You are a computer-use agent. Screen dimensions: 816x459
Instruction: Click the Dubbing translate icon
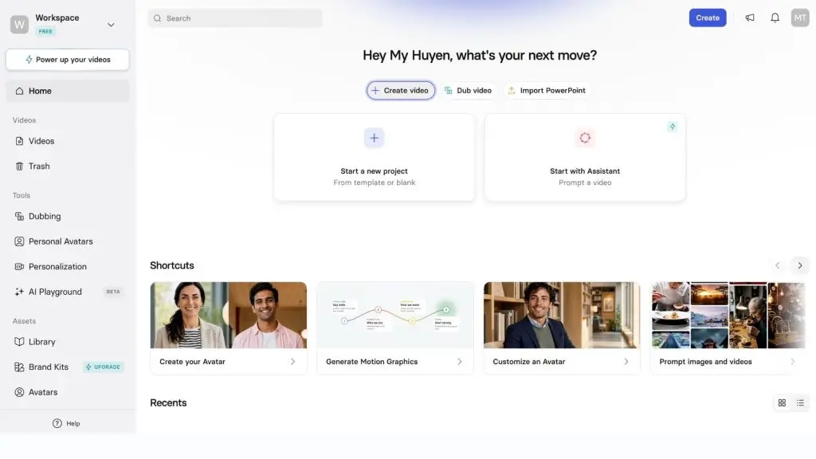point(19,216)
